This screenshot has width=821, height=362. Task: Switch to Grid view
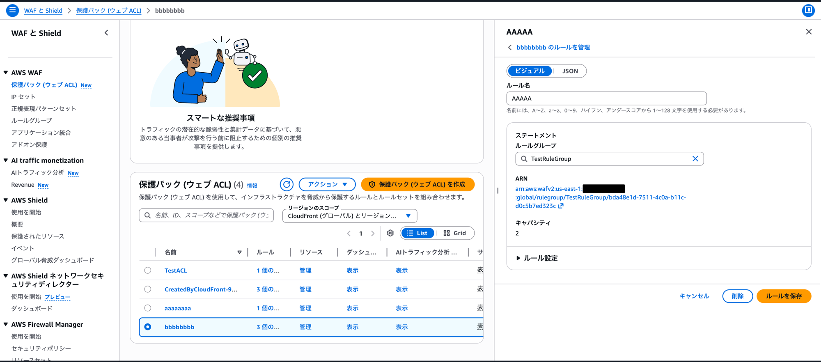455,233
